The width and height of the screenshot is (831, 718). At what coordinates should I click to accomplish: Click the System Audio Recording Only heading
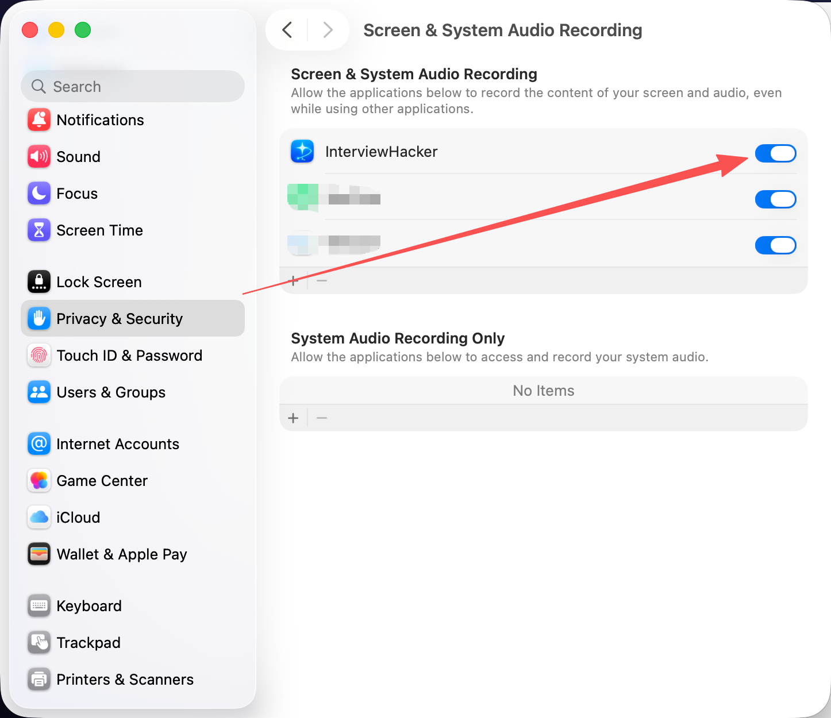coord(398,338)
